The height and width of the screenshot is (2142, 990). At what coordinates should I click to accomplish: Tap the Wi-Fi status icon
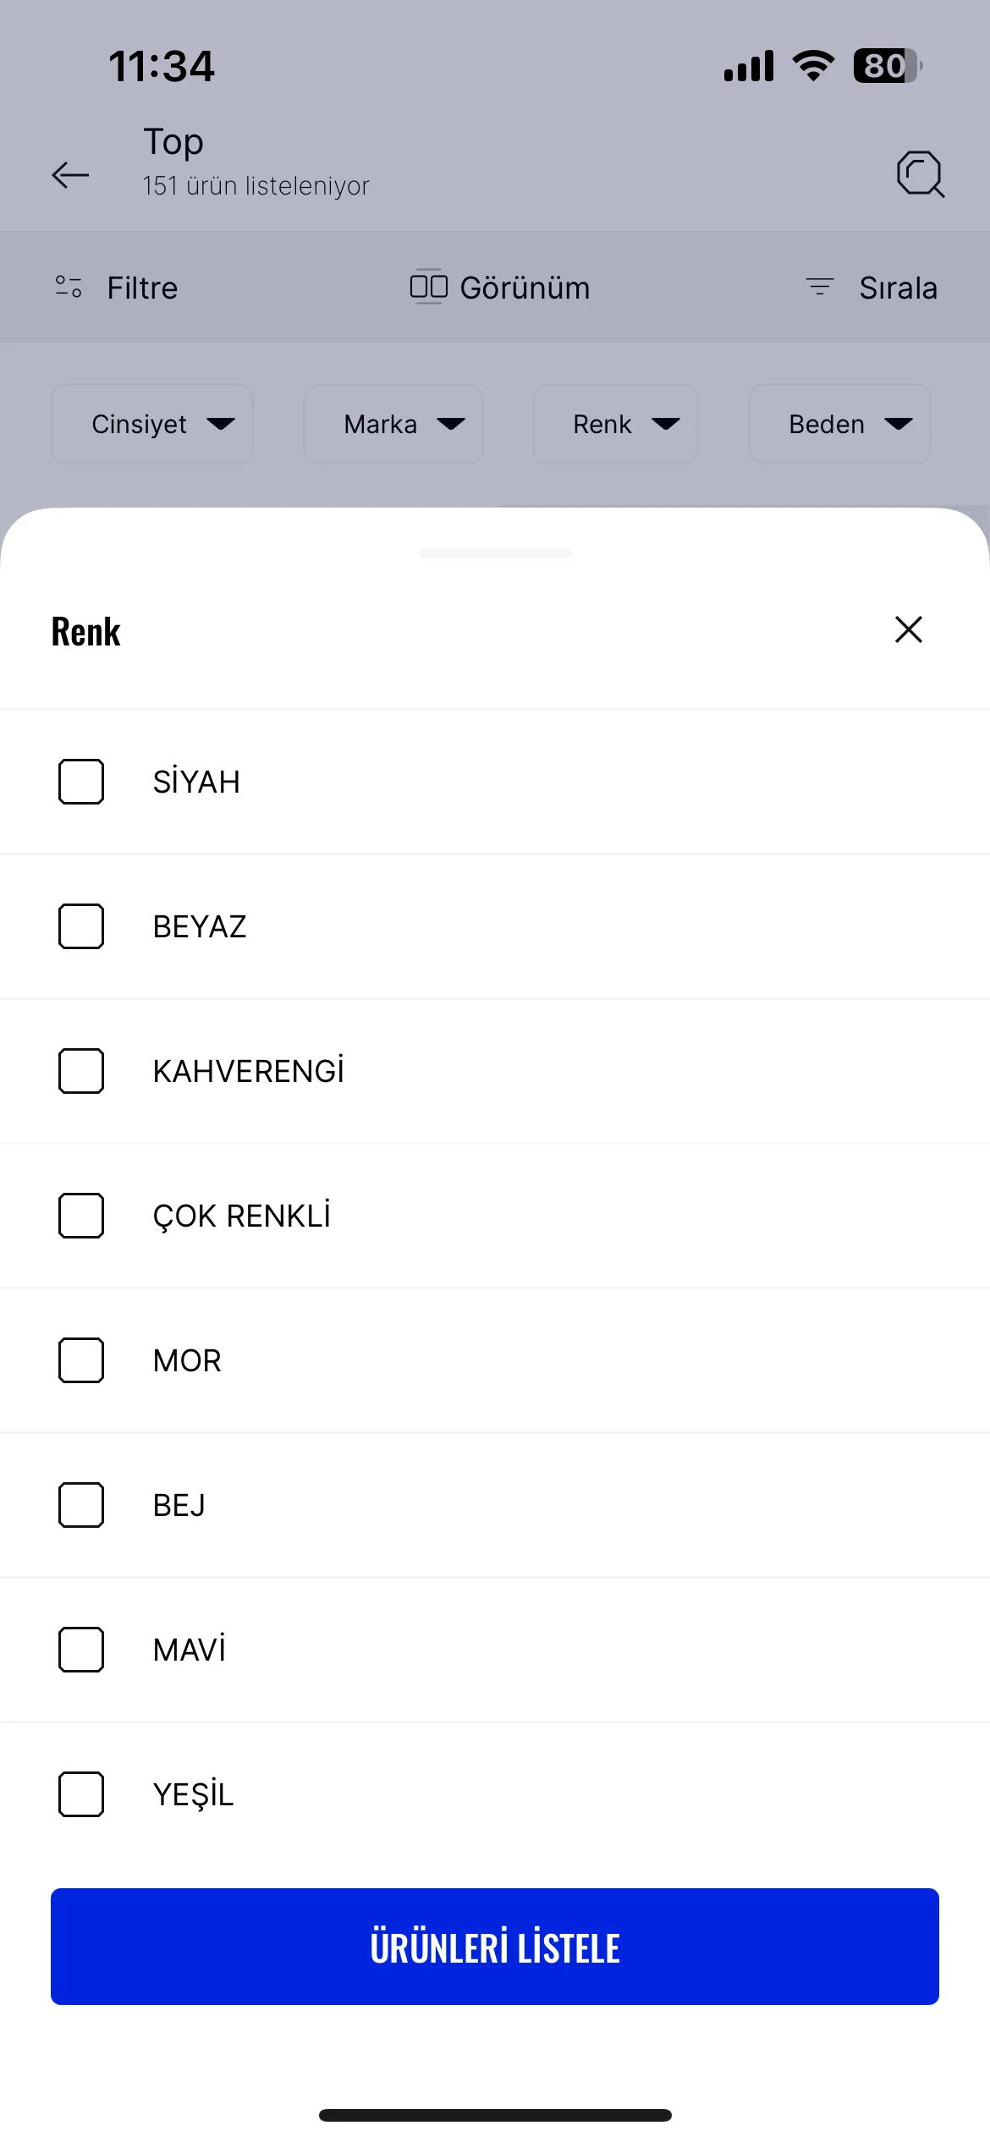(x=813, y=65)
